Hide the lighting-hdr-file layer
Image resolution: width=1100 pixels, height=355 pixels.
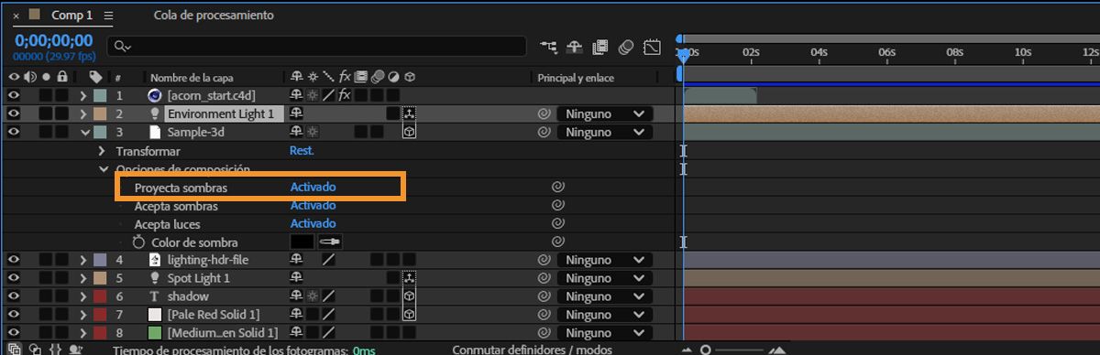click(x=14, y=260)
